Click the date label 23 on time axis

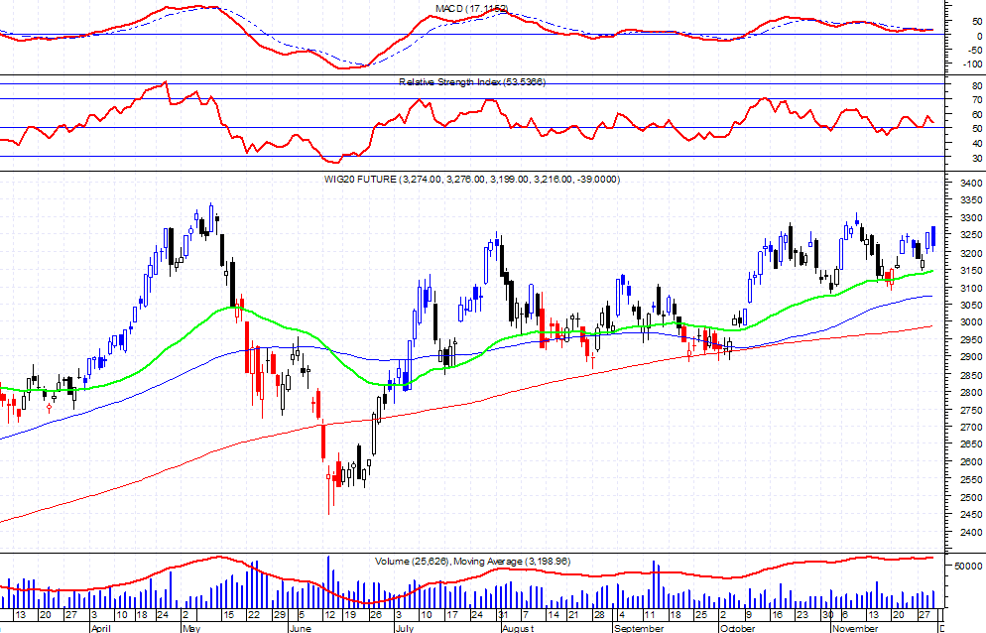click(x=801, y=615)
